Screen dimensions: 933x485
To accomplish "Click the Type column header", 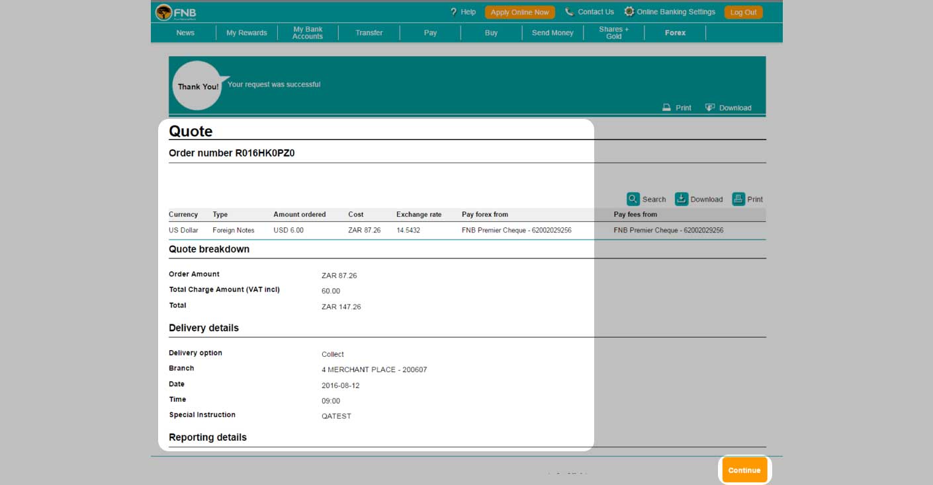I will 220,215.
